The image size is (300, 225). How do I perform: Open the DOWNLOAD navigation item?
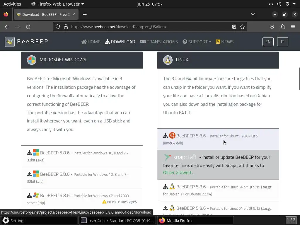[x=120, y=42]
